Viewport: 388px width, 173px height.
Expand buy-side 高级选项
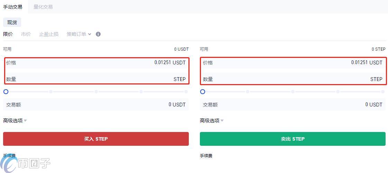pyautogui.click(x=15, y=121)
